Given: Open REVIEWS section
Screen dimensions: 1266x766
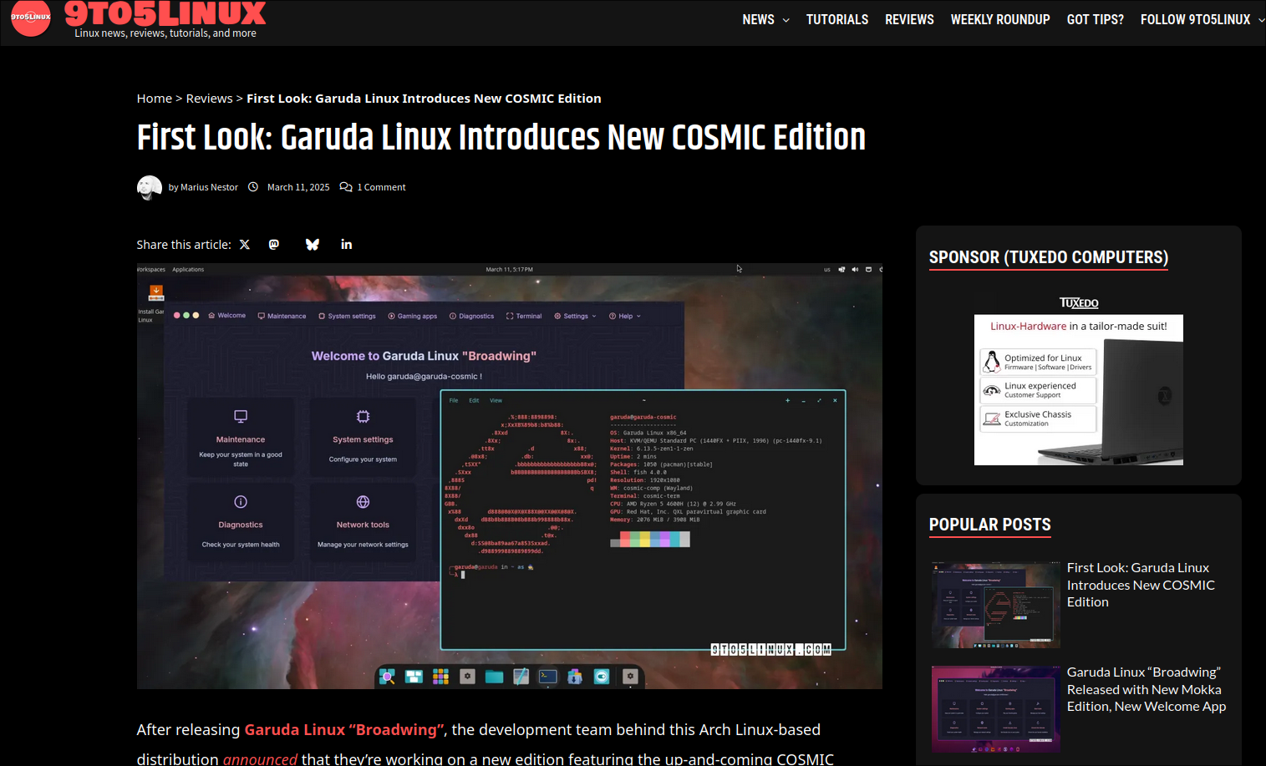Looking at the screenshot, I should 909,19.
